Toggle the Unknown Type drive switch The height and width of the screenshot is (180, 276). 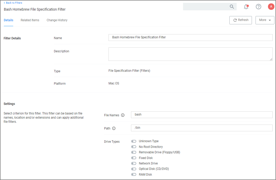point(134,141)
